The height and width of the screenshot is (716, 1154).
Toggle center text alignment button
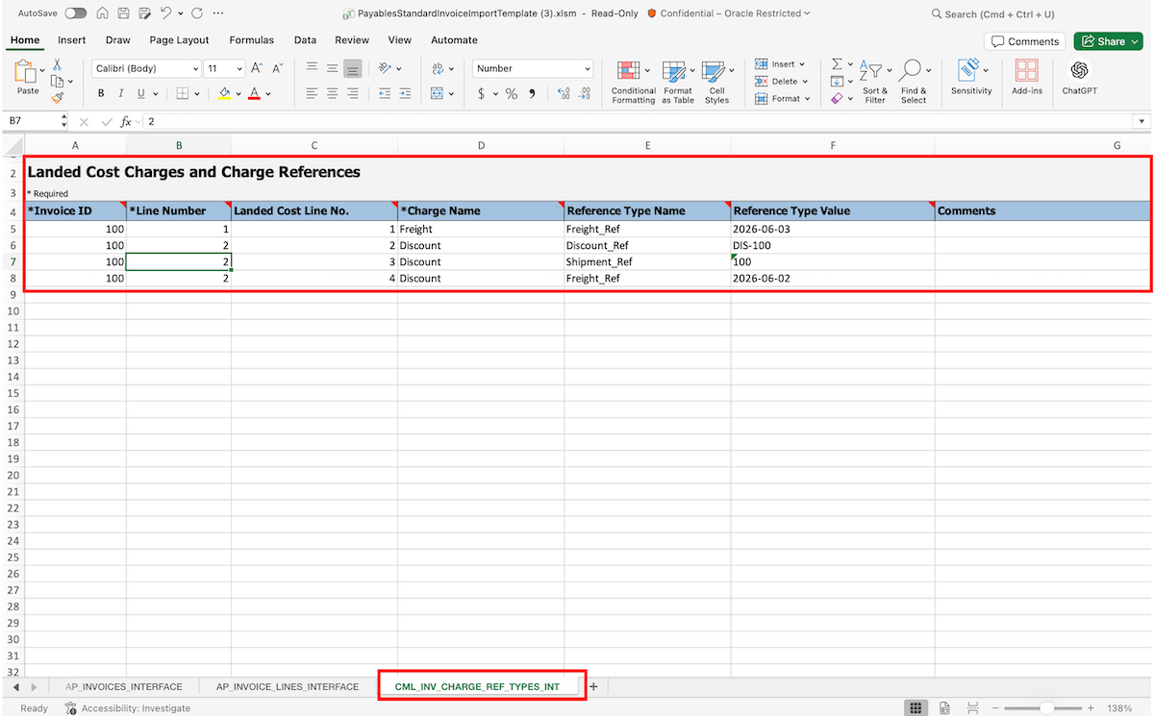tap(333, 93)
